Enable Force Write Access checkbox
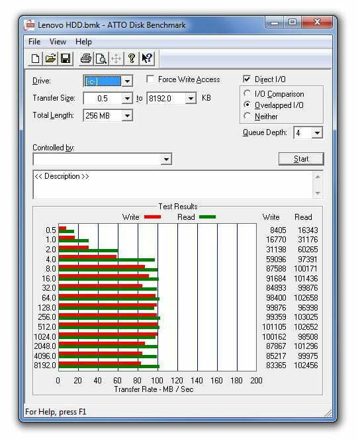358x441 pixels. coord(150,79)
